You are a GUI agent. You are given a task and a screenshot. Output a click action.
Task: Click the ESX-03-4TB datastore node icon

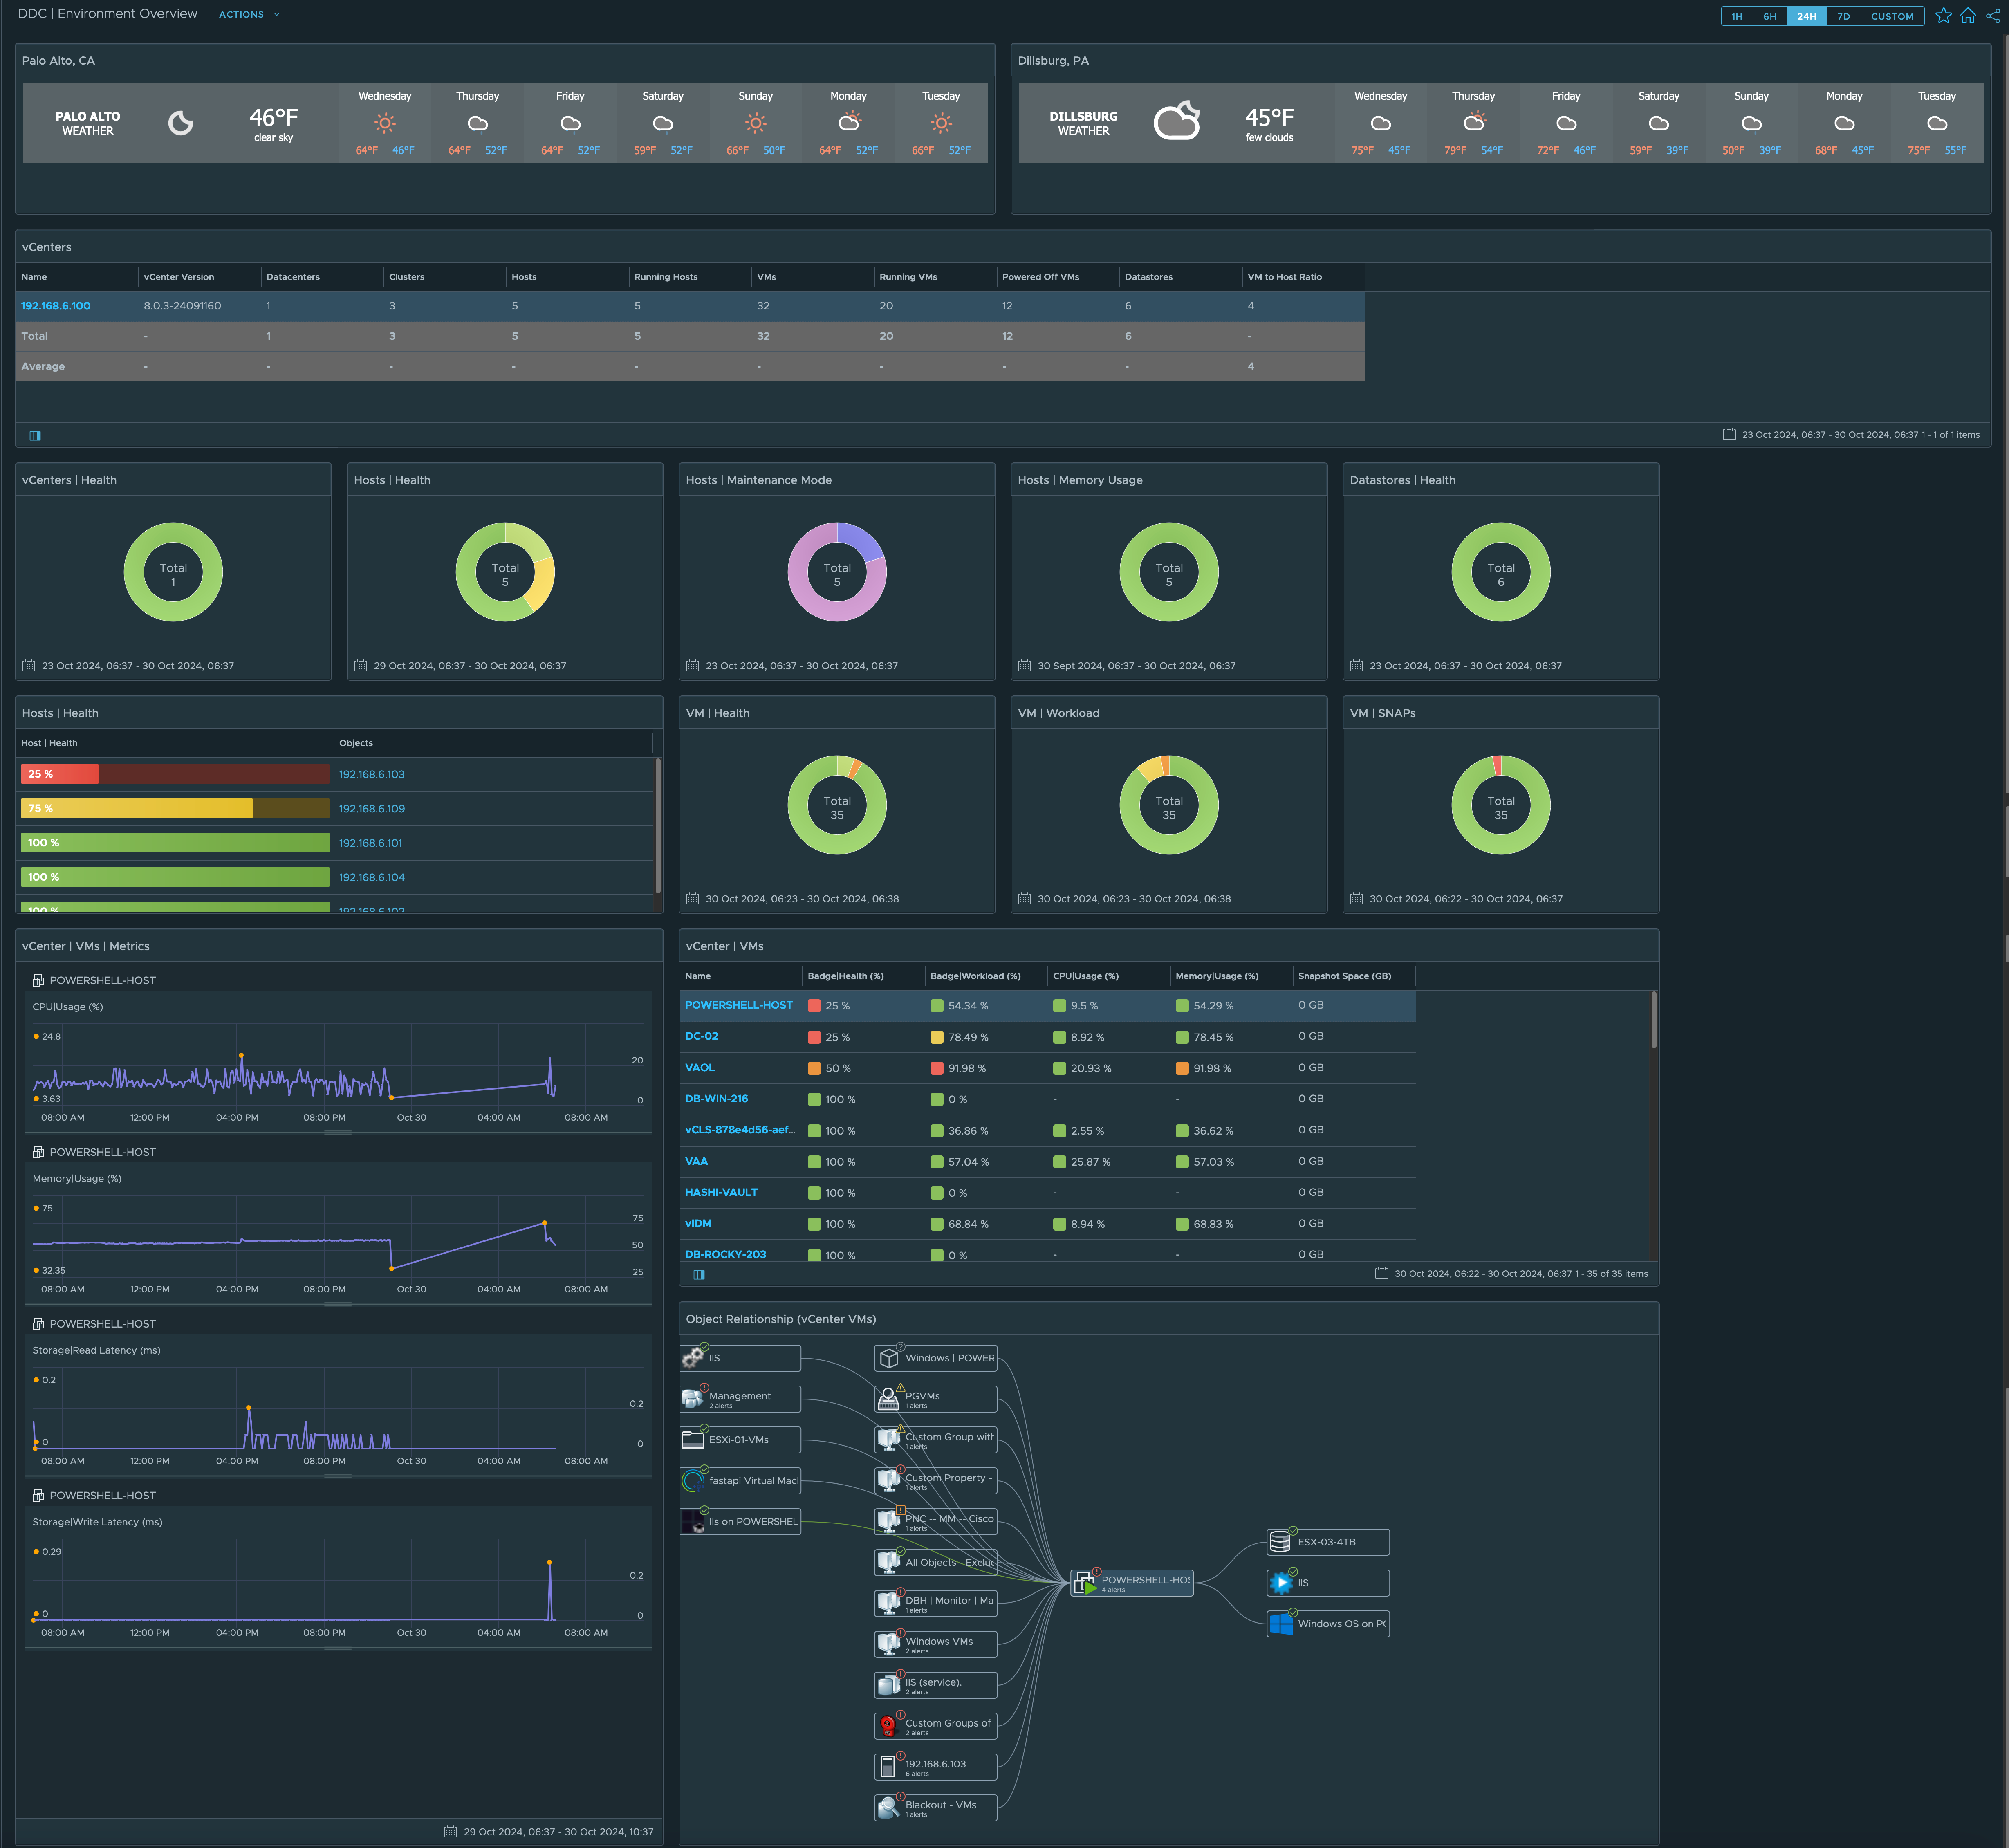[1280, 1542]
